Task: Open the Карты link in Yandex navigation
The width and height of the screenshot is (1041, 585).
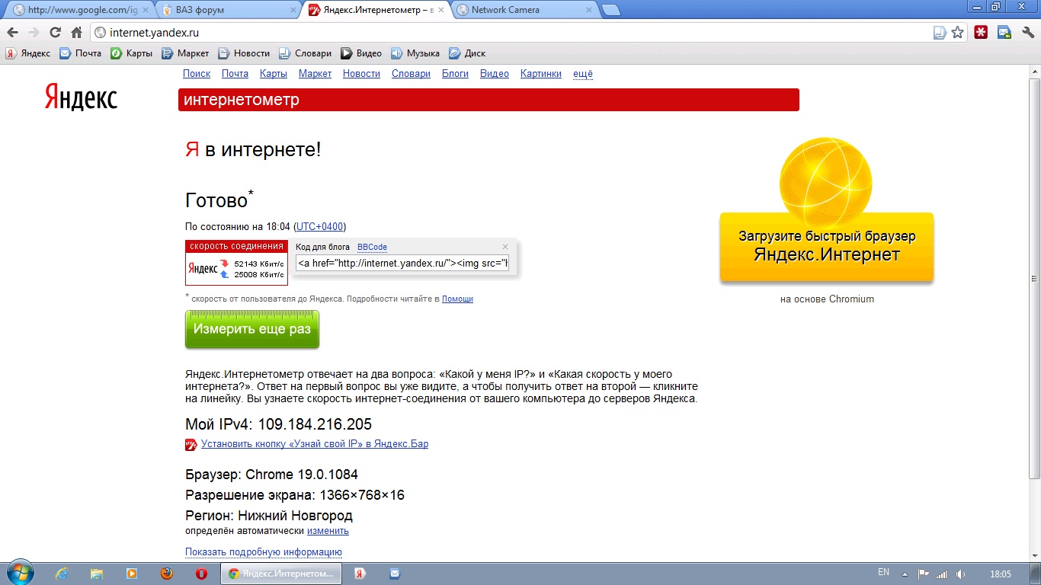Action: click(x=274, y=74)
